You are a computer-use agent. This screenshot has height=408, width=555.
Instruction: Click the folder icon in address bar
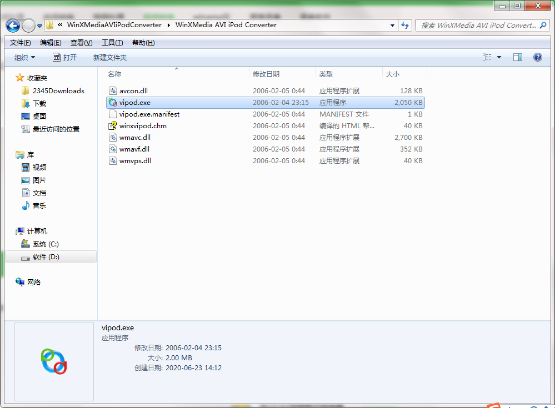[x=50, y=25]
